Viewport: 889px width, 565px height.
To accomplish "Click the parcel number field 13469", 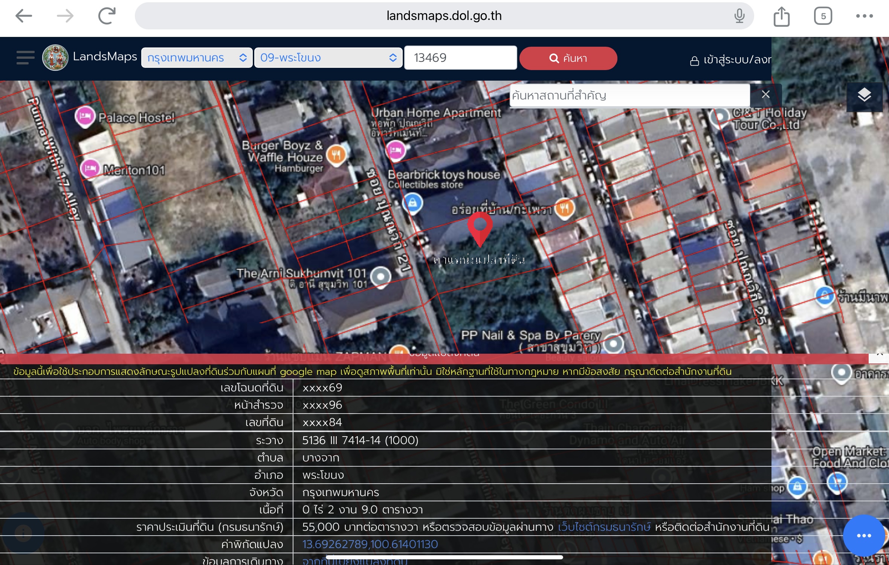I will click(460, 58).
